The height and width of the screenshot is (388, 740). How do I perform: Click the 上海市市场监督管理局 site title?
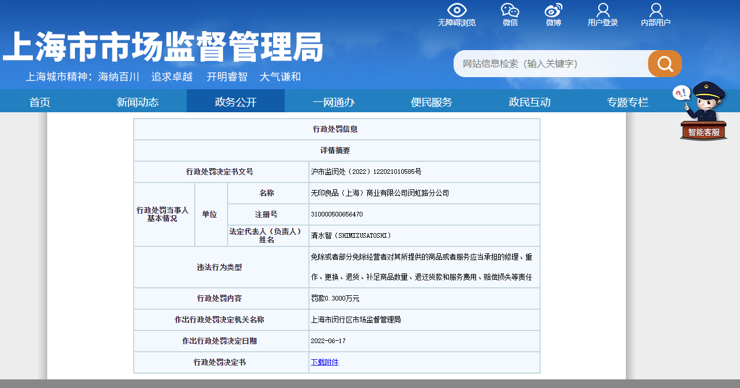click(163, 46)
